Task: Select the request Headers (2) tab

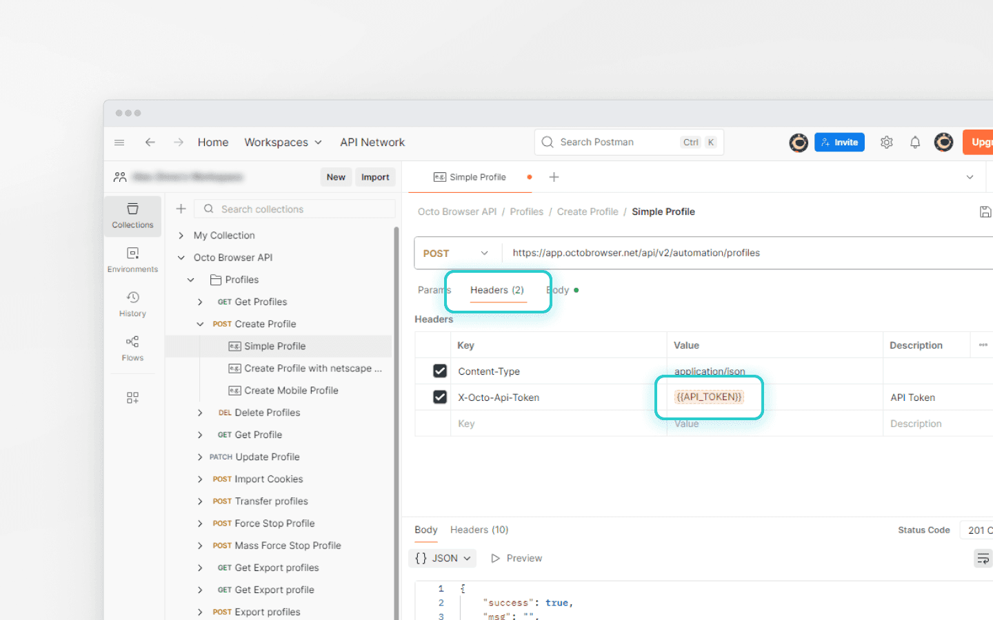Action: pyautogui.click(x=497, y=290)
